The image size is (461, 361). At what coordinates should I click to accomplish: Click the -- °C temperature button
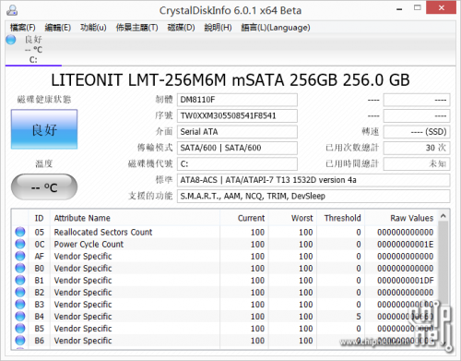coord(44,187)
